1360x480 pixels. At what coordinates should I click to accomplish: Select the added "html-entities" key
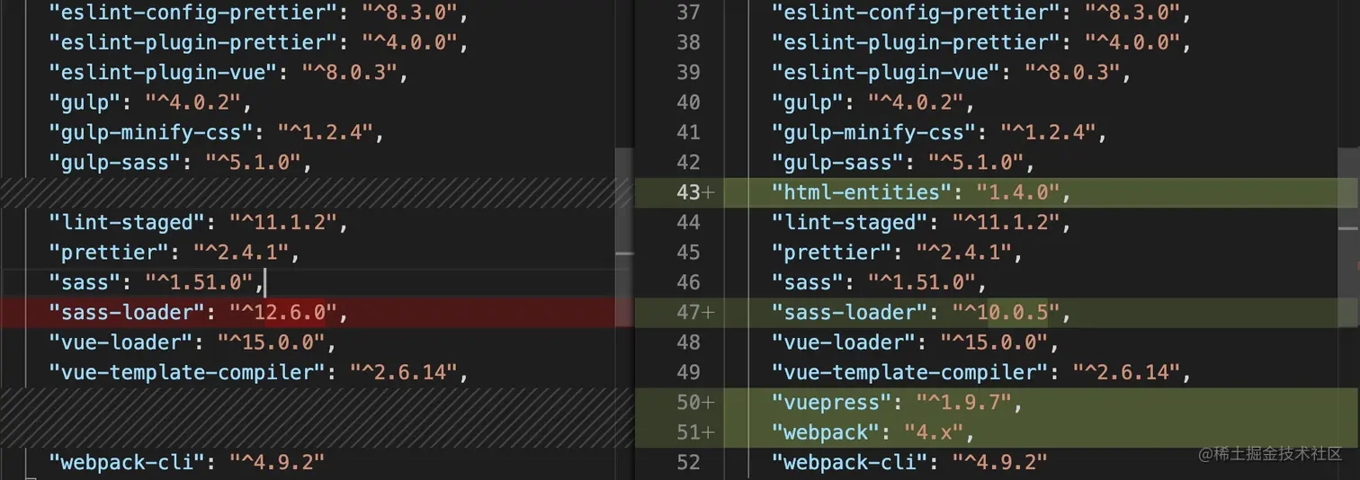(862, 192)
